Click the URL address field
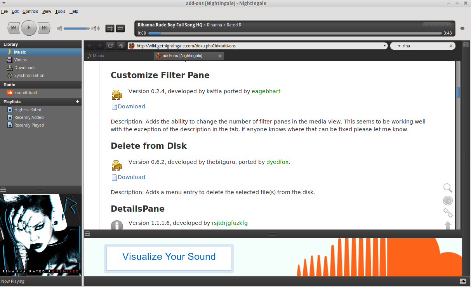The image size is (471, 287). coord(259,46)
